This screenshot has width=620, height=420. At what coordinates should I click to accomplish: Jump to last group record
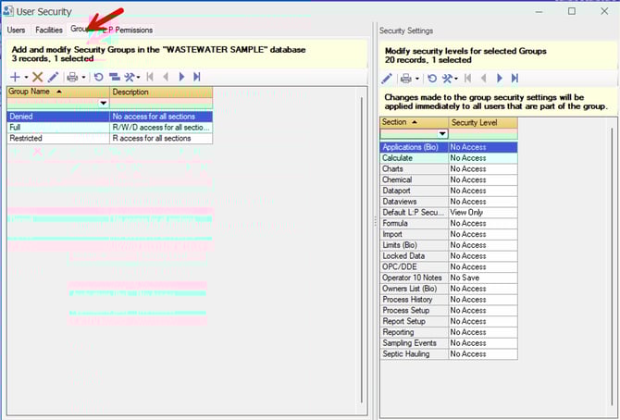tap(196, 77)
